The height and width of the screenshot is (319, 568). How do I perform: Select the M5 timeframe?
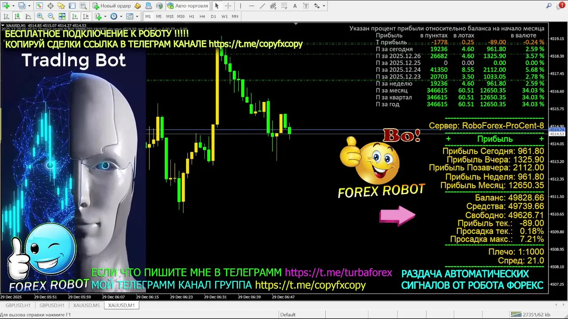(x=159, y=16)
